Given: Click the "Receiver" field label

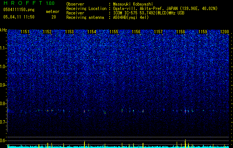Looking at the screenshot, I should (x=75, y=13).
